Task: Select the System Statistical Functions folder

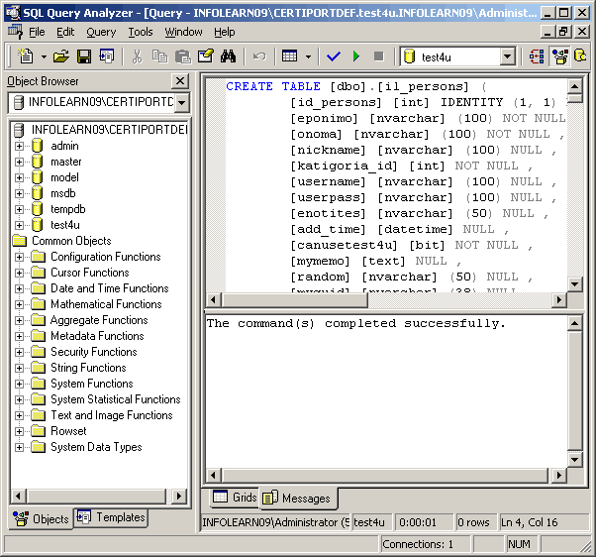Action: [116, 399]
